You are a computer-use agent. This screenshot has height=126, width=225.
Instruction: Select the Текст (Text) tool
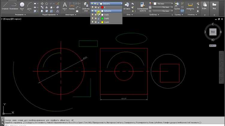tap(65, 6)
